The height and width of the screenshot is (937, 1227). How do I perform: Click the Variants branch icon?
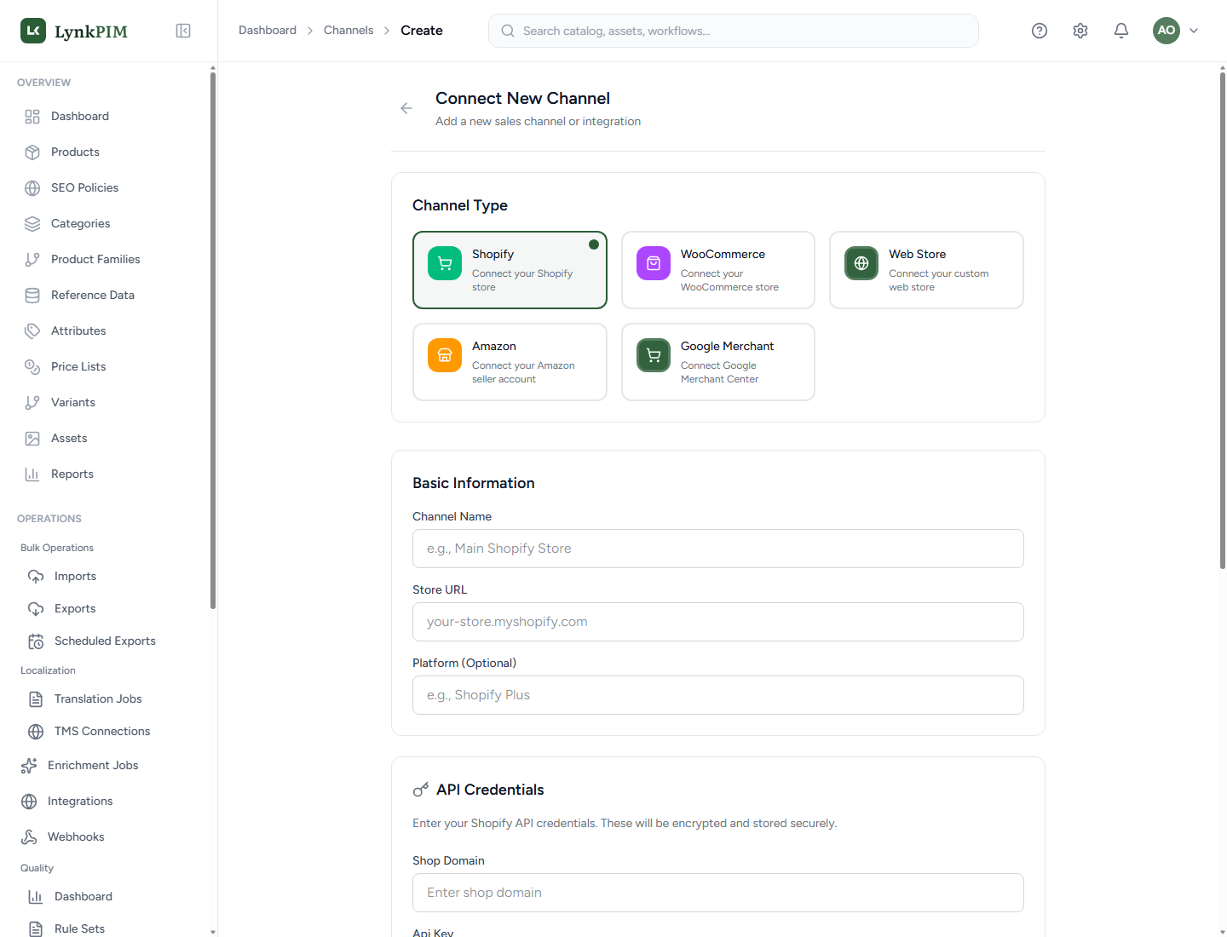[32, 402]
